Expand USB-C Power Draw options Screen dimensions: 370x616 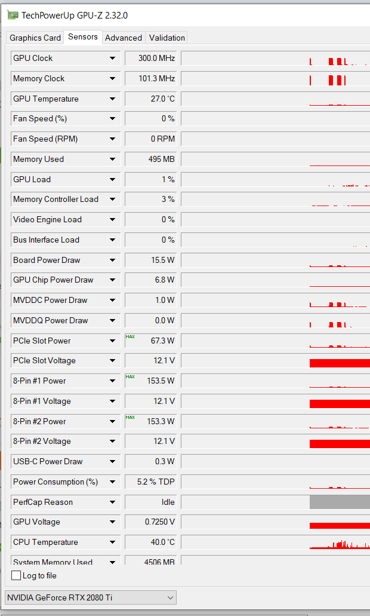click(x=112, y=462)
